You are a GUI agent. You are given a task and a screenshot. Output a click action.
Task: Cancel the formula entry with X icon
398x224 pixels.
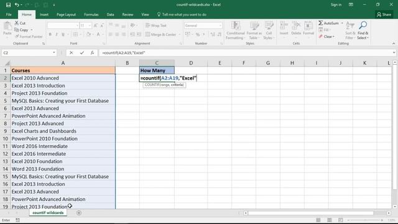coord(72,52)
